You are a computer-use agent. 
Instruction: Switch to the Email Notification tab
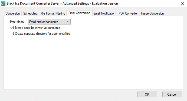(104, 13)
